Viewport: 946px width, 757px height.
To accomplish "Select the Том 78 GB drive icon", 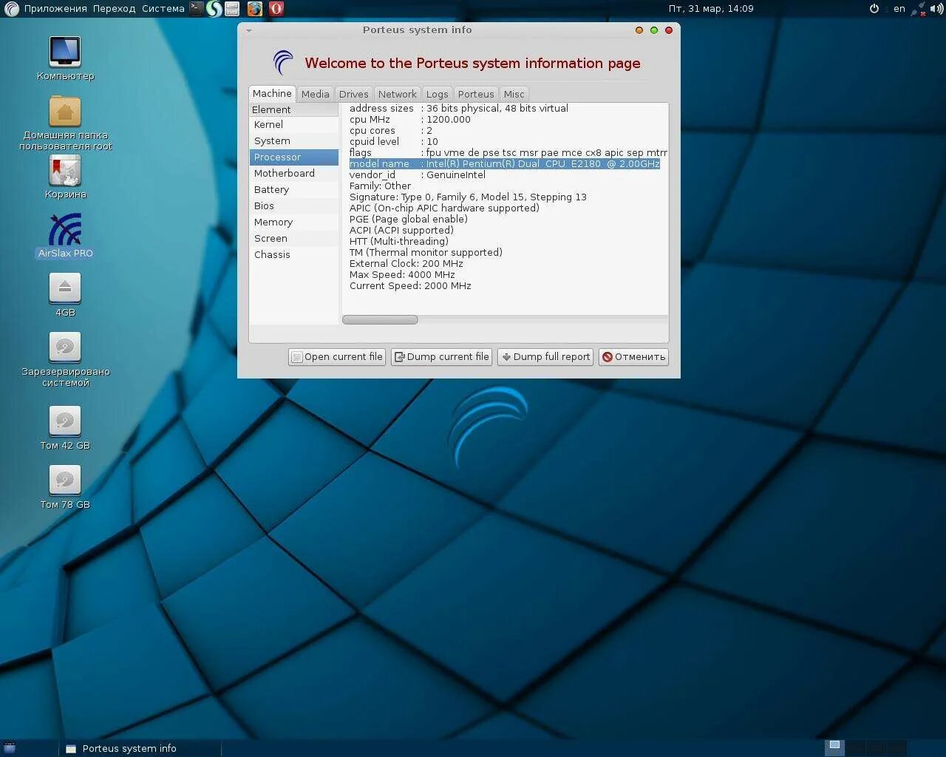I will (65, 488).
